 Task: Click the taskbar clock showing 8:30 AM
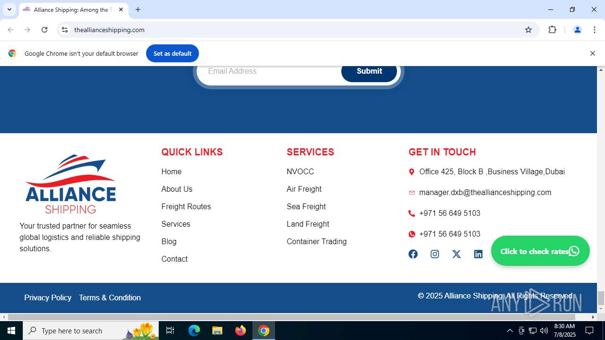click(565, 331)
